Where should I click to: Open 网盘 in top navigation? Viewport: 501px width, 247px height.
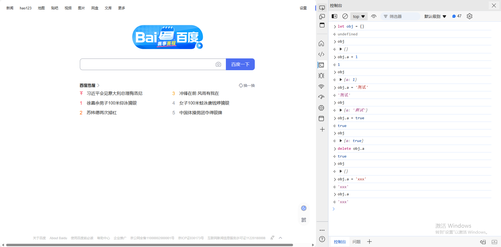click(95, 8)
